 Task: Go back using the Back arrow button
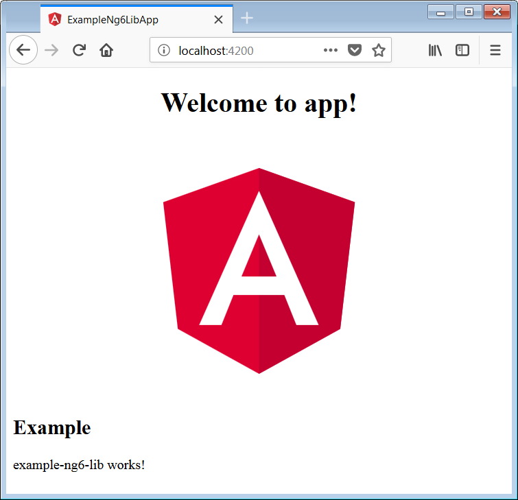[23, 50]
